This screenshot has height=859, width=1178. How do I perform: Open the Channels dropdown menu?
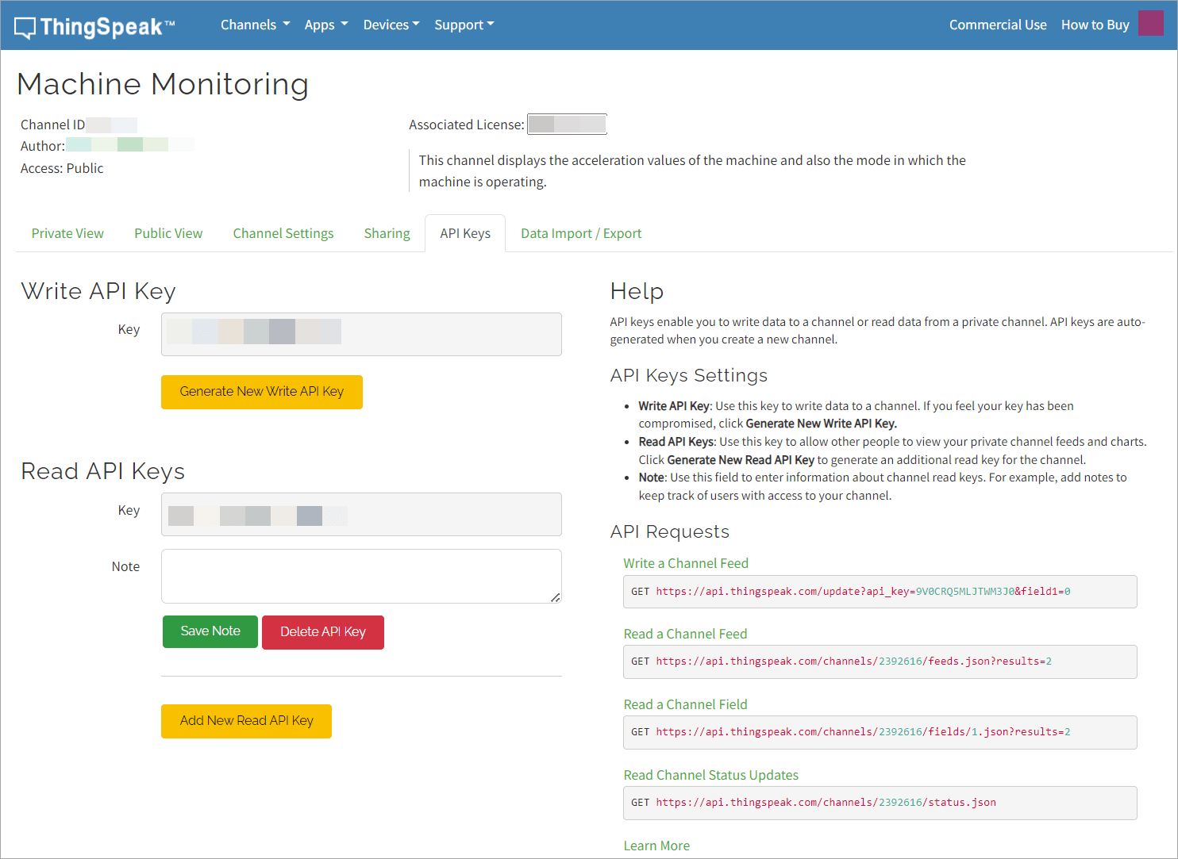click(254, 25)
